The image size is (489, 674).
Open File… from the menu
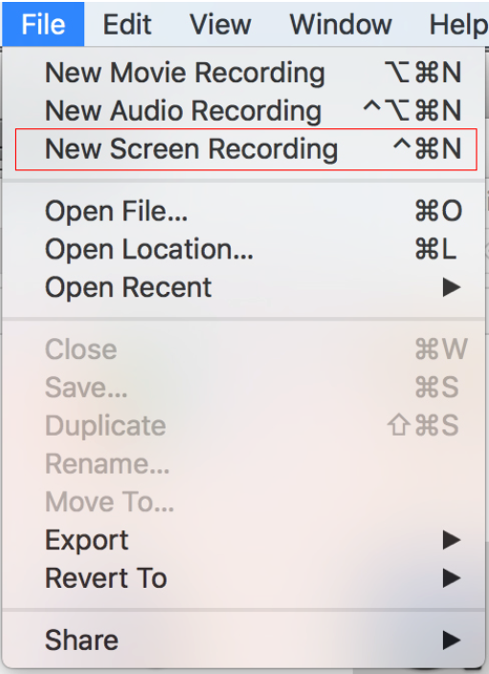(x=244, y=211)
